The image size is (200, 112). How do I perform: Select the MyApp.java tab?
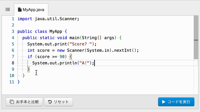coord(31,10)
